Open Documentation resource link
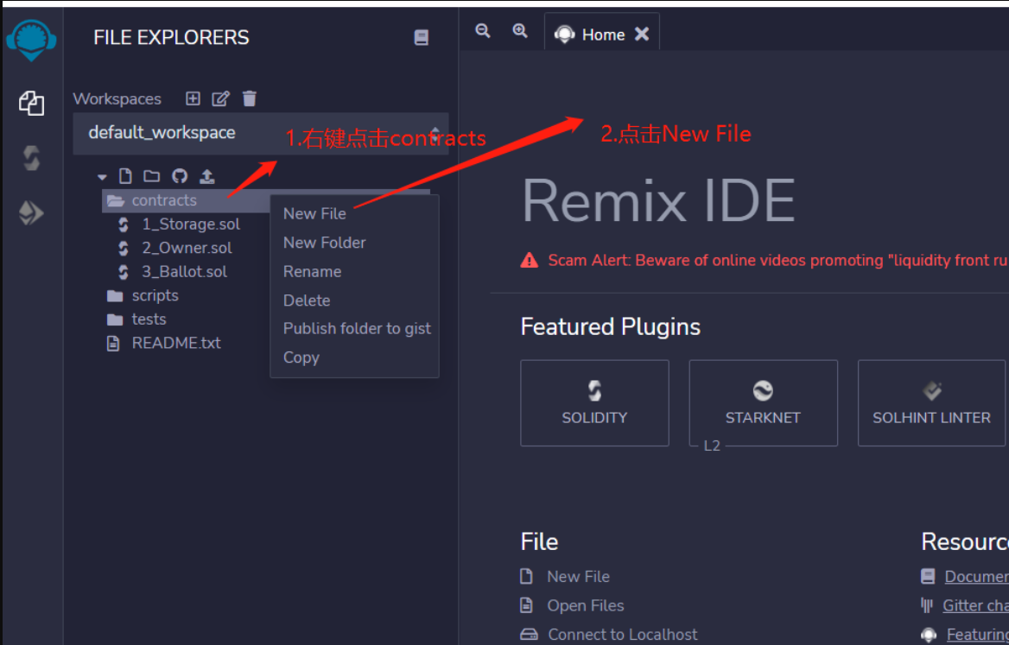 (976, 577)
